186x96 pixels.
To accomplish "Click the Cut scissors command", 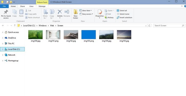I will click(x=28, y=11).
